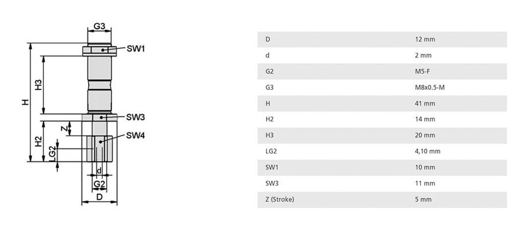The width and height of the screenshot is (527, 231).
Task: Click the 12 mm value in the table
Action: pos(425,40)
